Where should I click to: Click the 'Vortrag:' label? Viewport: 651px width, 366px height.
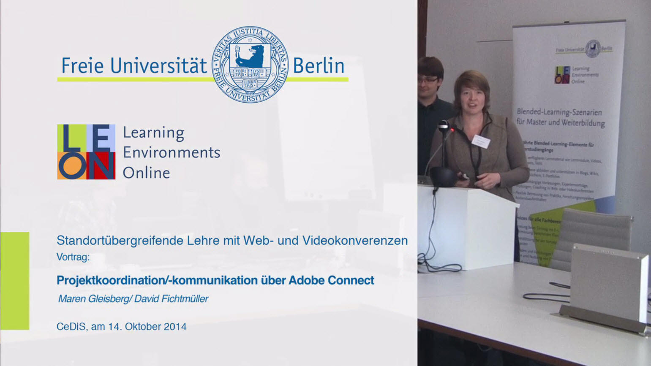[73, 257]
